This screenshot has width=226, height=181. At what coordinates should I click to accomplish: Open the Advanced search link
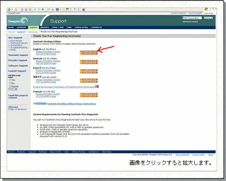coord(190,22)
